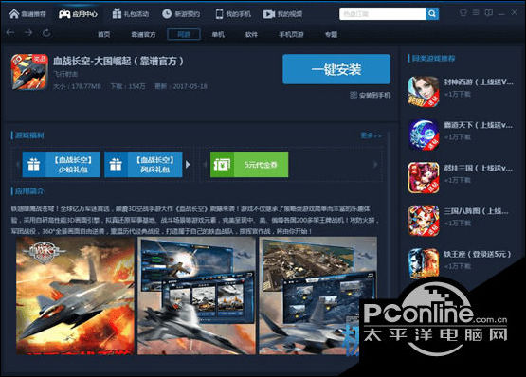526x377 pixels.
Task: Open the fighter jet fire screenshot thumbnail
Action: point(75,296)
